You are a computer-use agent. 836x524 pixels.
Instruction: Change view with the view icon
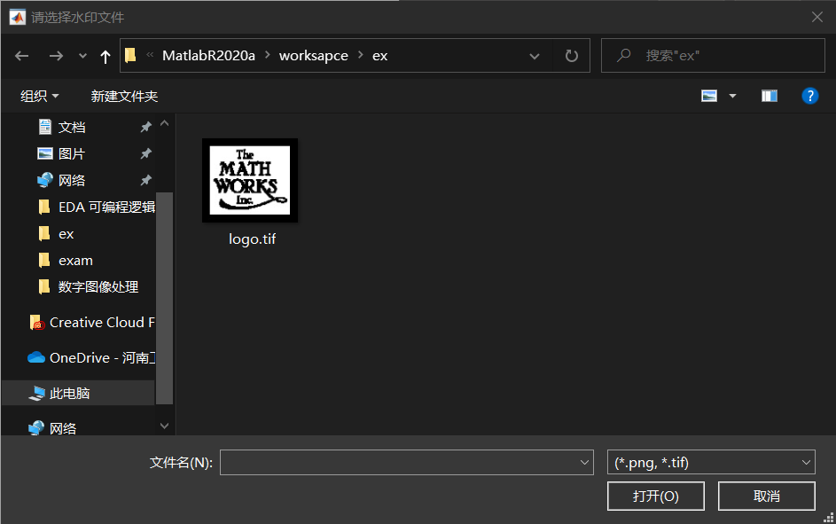click(709, 96)
